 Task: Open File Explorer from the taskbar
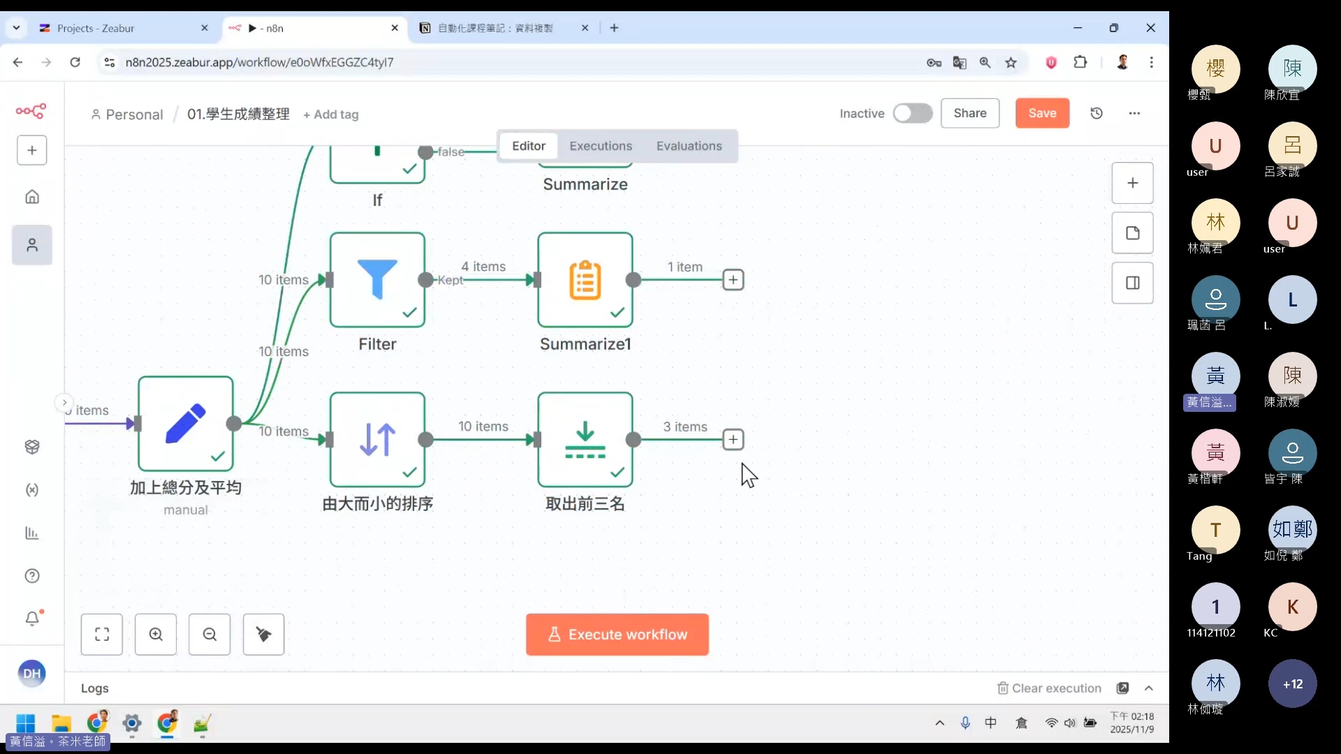(61, 723)
